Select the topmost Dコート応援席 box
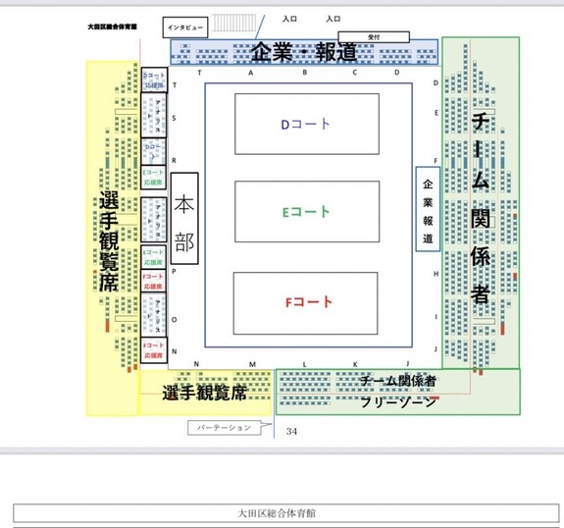This screenshot has height=528, width=564. coord(154,80)
